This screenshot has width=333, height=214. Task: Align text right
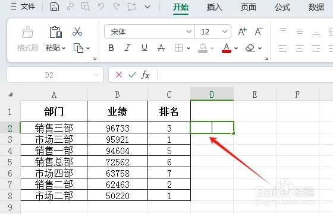click(316, 48)
